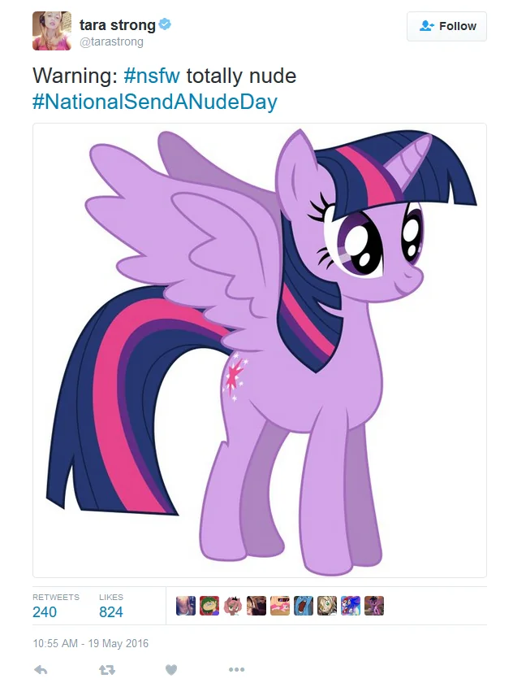
Task: Like the tweet with the heart icon
Action: click(171, 670)
